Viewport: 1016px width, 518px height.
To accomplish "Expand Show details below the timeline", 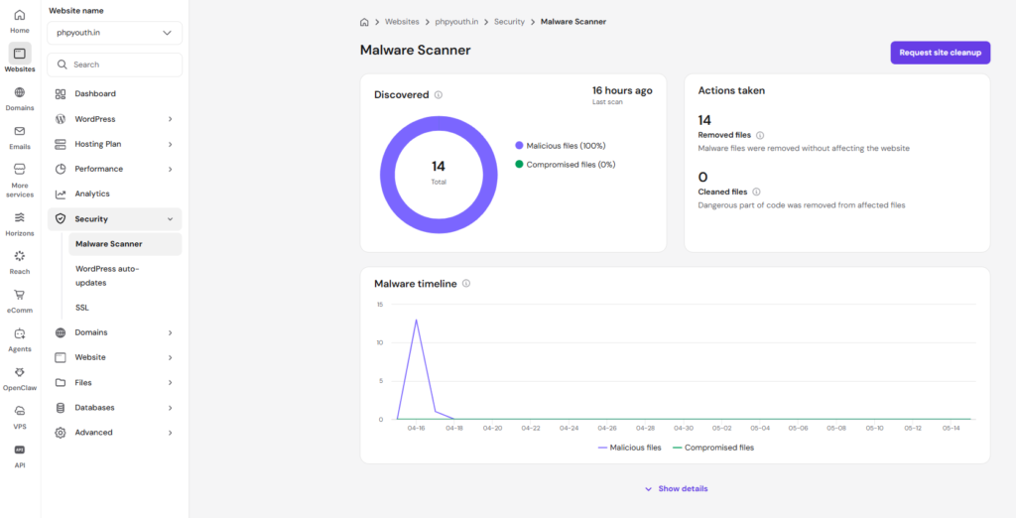I will tap(676, 489).
